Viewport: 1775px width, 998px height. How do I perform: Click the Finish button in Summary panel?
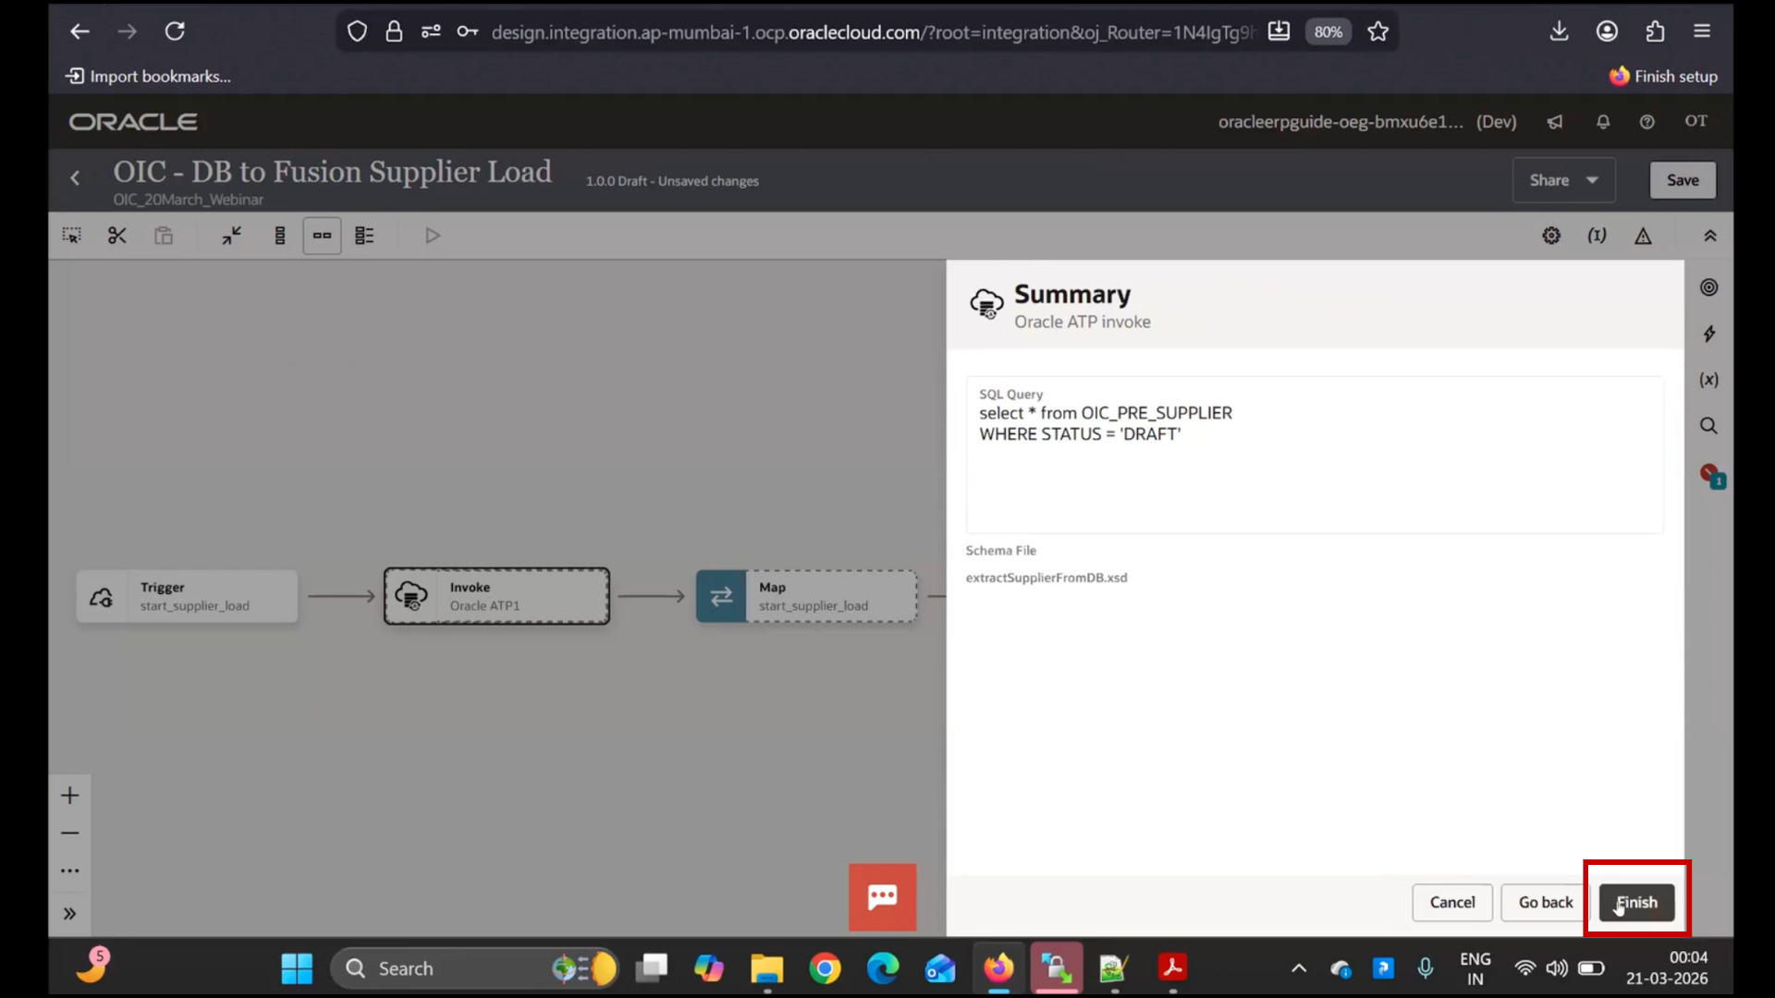1636,902
